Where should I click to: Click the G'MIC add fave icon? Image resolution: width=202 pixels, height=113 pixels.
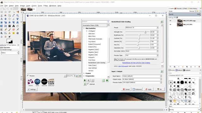point(85,80)
